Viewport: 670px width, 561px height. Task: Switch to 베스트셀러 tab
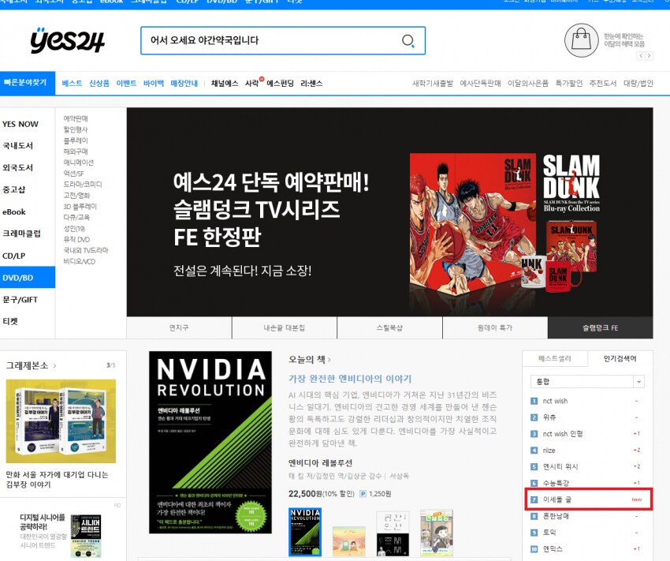555,359
